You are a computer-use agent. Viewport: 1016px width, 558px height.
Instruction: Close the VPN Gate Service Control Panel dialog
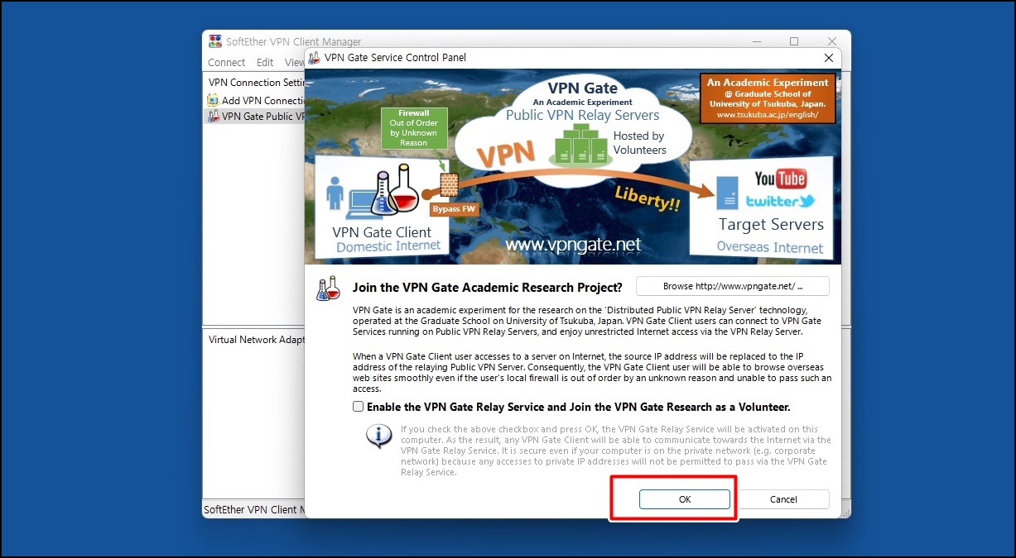click(x=829, y=58)
